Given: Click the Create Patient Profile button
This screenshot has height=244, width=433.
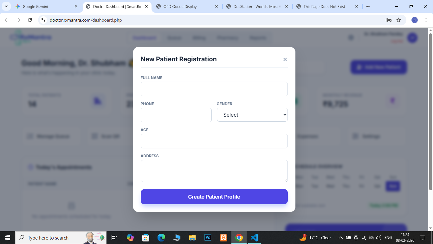Looking at the screenshot, I should (x=214, y=197).
